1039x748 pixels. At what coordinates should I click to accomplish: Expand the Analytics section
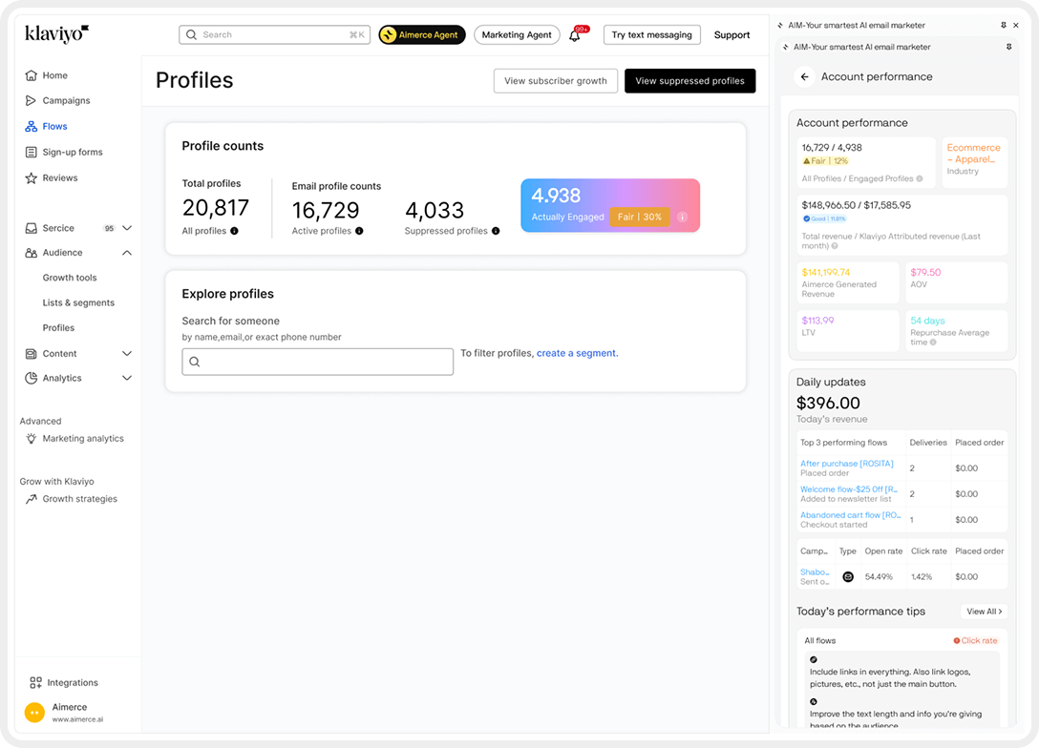click(x=126, y=378)
